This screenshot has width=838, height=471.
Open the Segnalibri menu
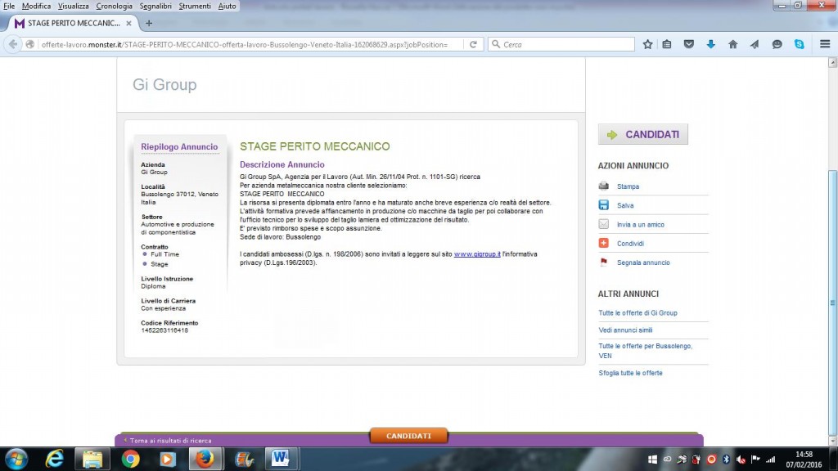point(155,6)
